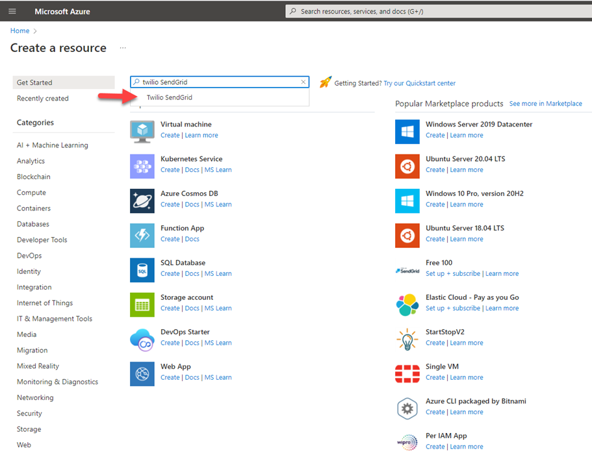Image resolution: width=592 pixels, height=459 pixels.
Task: Click the Function App icon
Action: coord(142,236)
